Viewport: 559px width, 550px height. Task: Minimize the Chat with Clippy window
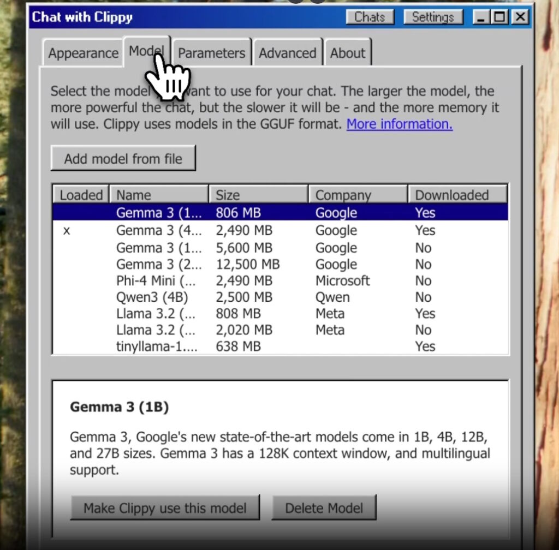[480, 17]
